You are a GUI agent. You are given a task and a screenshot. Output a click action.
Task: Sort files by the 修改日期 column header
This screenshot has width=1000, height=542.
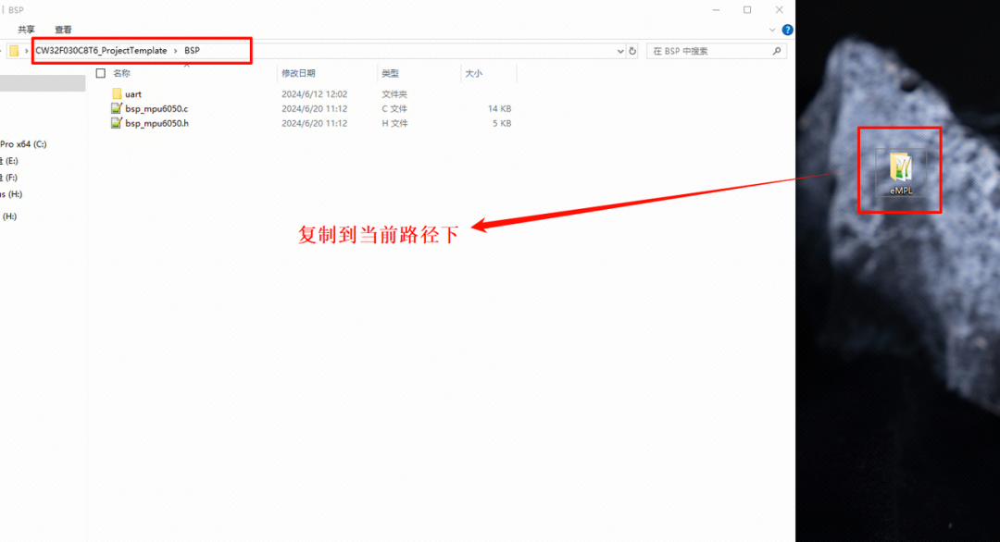(x=300, y=72)
